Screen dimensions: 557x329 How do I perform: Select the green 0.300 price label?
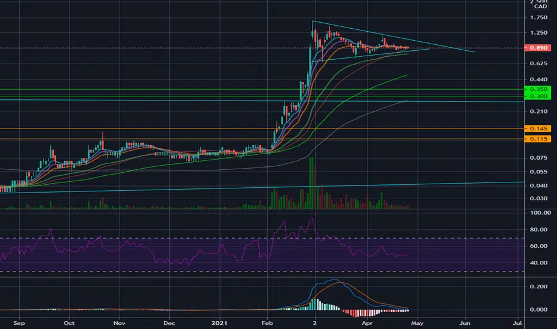pyautogui.click(x=538, y=96)
